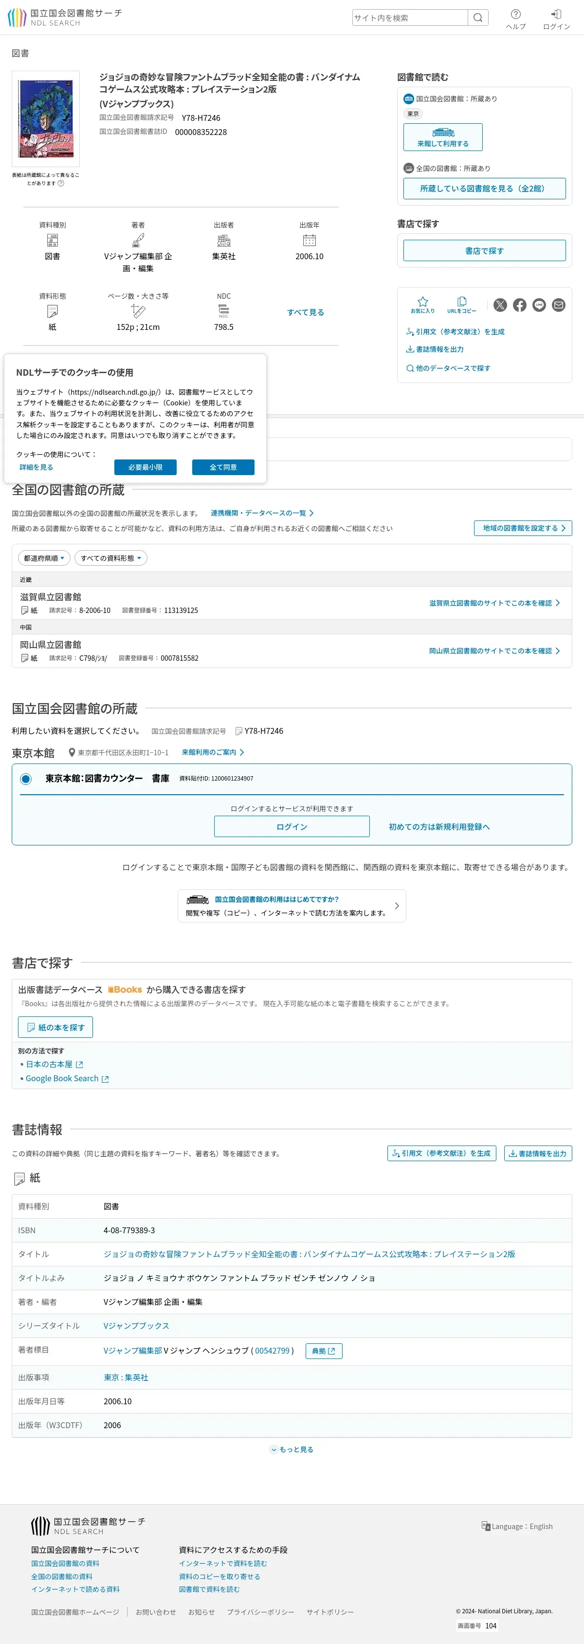Click 詳細を見る in cookie notice
The width and height of the screenshot is (584, 1644).
point(36,467)
